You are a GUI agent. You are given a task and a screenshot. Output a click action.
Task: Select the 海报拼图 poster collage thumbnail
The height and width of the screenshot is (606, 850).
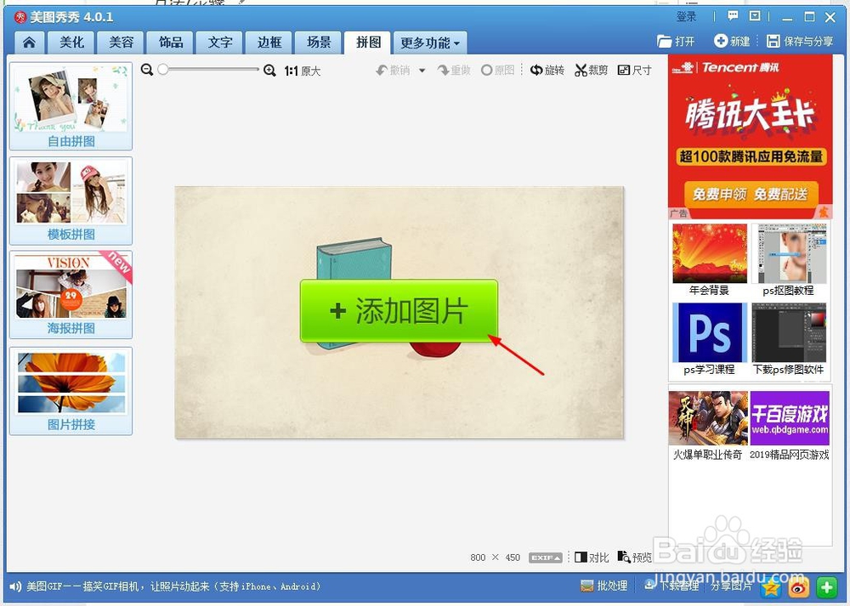(71, 293)
